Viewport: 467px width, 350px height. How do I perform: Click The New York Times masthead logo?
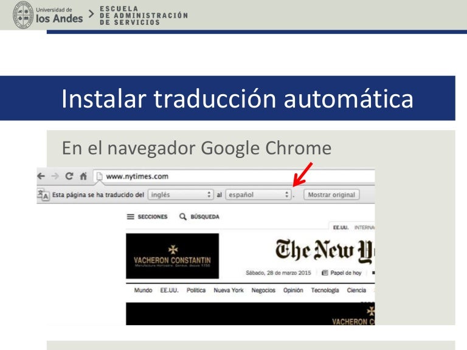click(325, 250)
